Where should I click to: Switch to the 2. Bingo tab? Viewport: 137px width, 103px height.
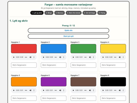pos(49,13)
